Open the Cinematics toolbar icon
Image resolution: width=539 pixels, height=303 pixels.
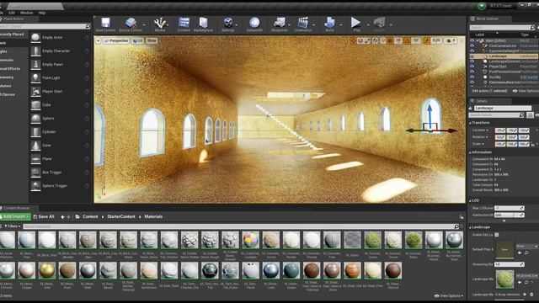(x=303, y=24)
